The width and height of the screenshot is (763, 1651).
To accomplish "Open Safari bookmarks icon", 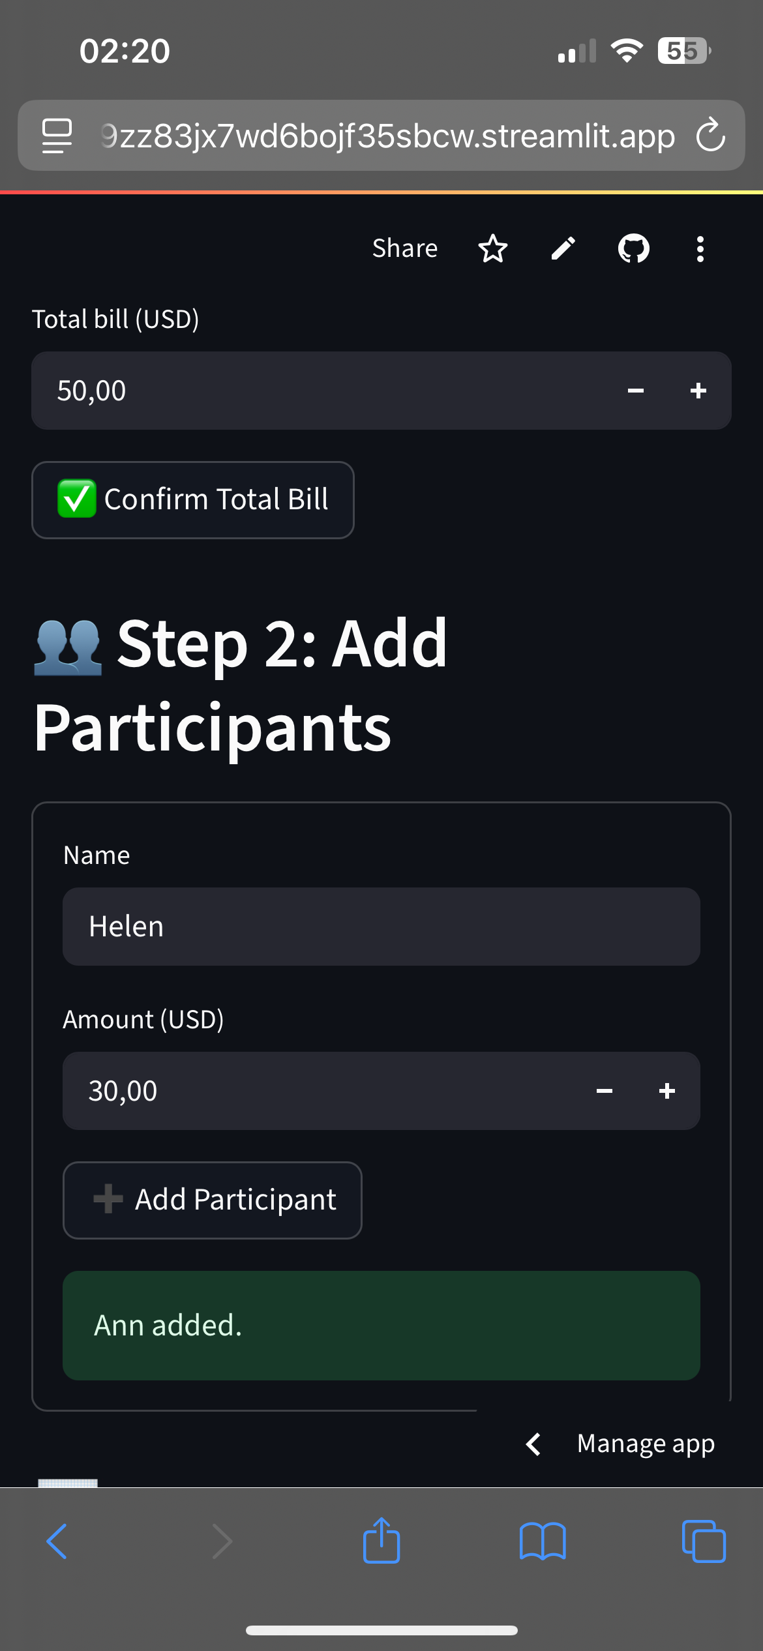I will (x=543, y=1541).
